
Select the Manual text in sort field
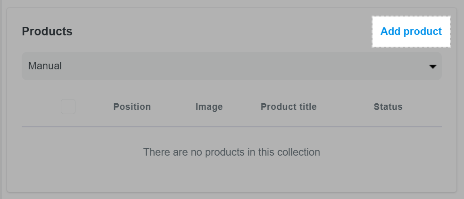coord(45,66)
